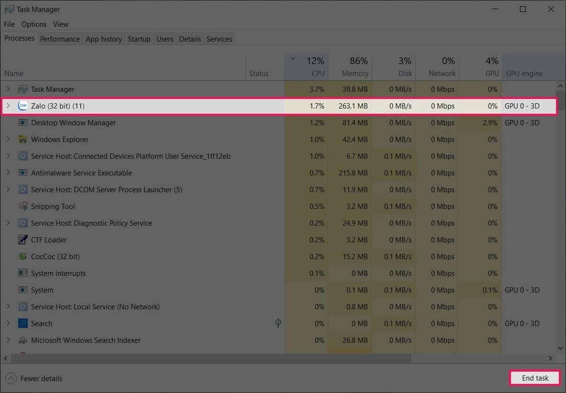Expand the Antimalware Service Executable row
The height and width of the screenshot is (393, 566).
[x=8, y=173]
